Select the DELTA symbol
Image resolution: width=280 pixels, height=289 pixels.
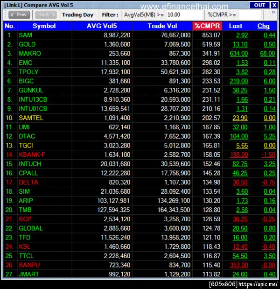point(28,183)
